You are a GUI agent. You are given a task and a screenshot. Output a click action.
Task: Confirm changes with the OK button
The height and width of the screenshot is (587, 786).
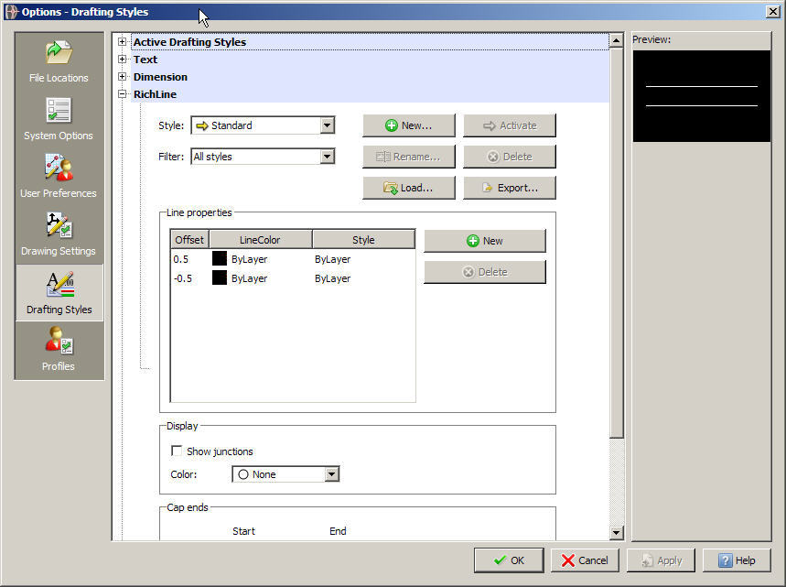[509, 560]
